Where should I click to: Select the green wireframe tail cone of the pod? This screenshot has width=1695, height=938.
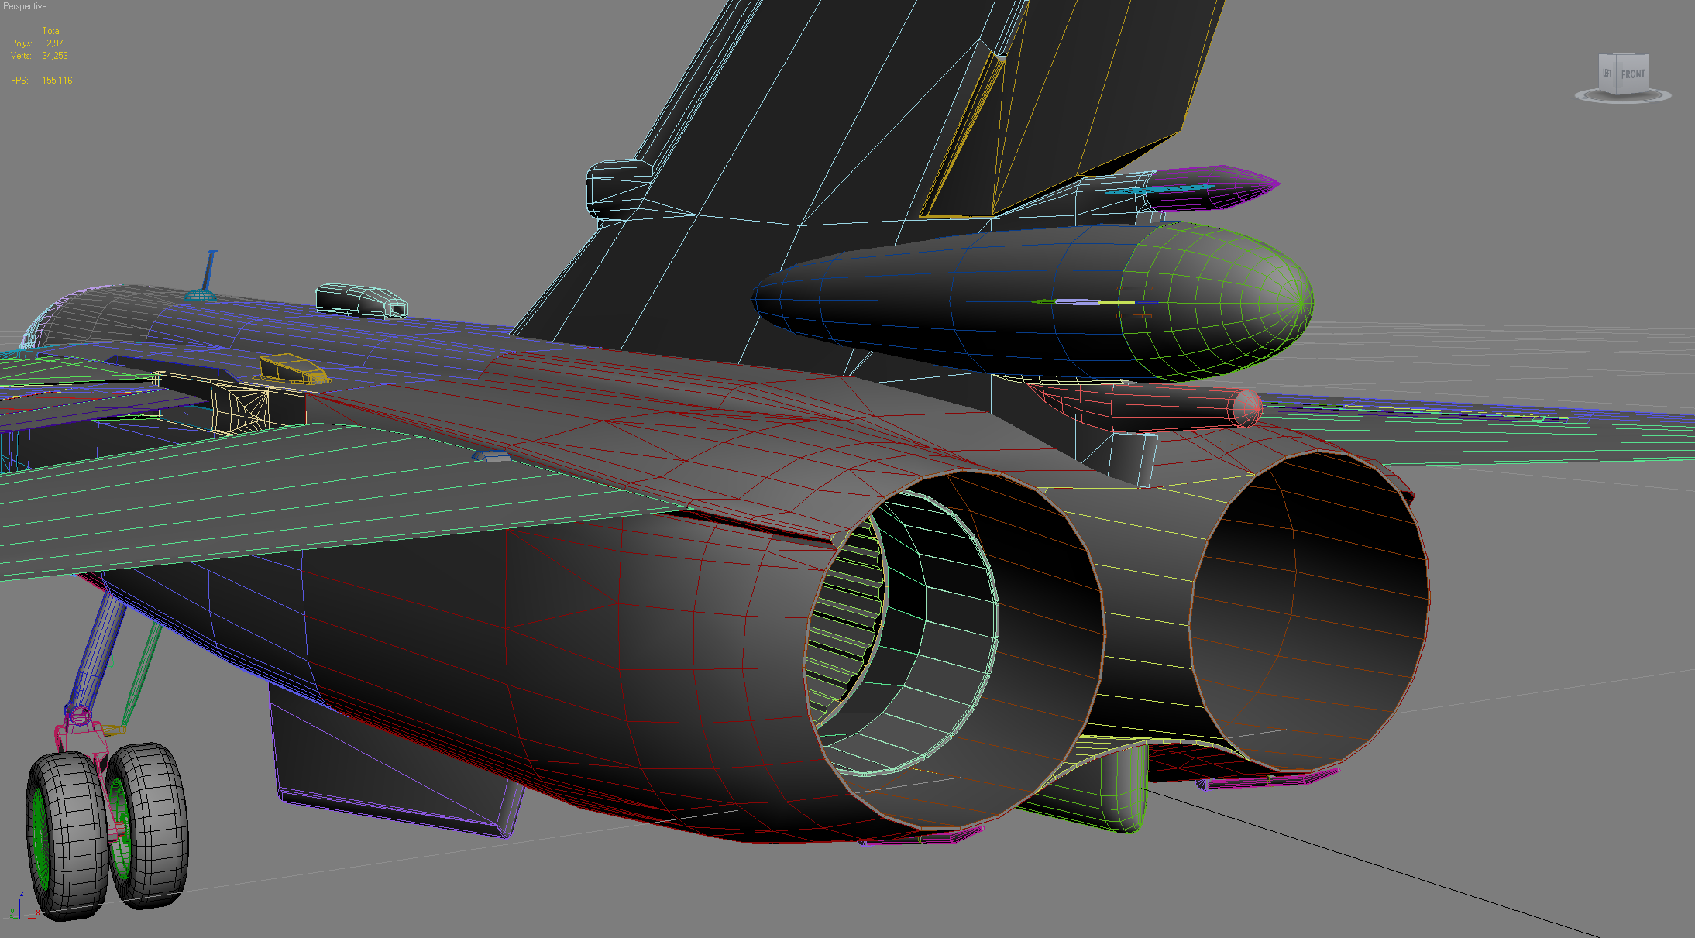click(1216, 301)
